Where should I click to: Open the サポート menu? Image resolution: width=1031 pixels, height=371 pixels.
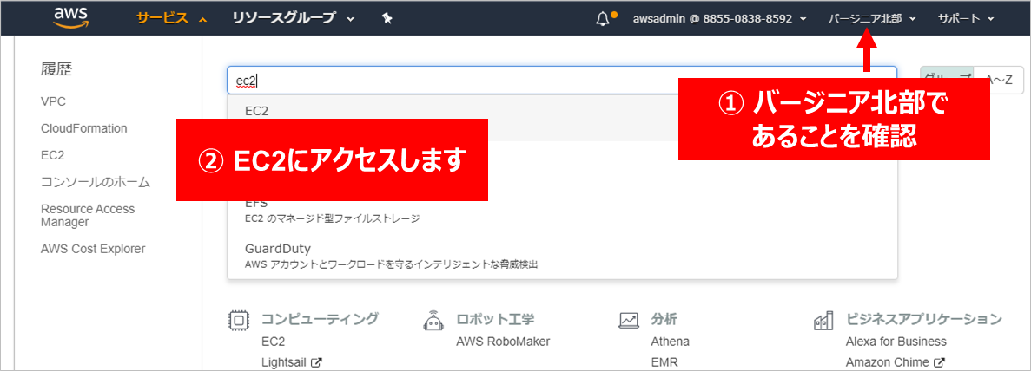pos(966,18)
